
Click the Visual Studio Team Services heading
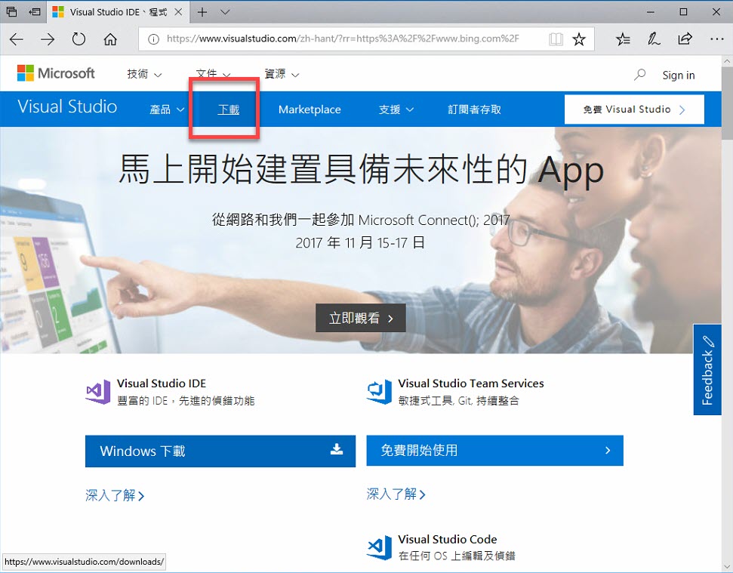click(x=471, y=384)
